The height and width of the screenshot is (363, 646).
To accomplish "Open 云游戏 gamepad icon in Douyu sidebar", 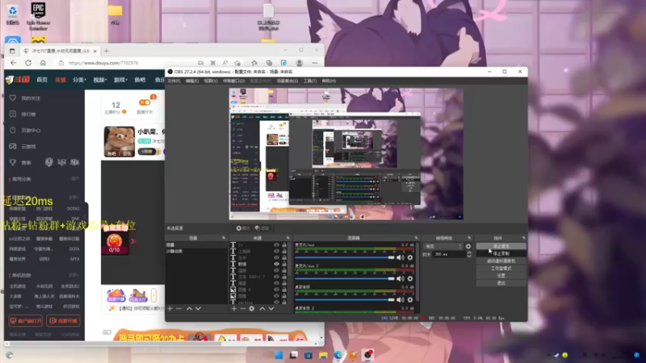I will (x=13, y=146).
